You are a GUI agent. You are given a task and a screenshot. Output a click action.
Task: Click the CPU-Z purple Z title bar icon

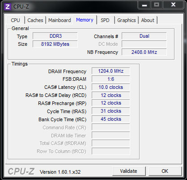(8, 7)
